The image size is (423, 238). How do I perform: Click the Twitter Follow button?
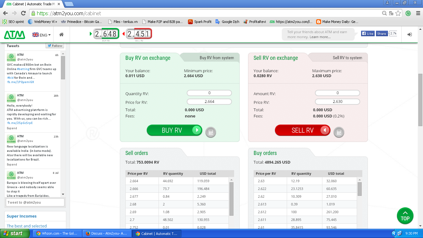tap(55, 46)
